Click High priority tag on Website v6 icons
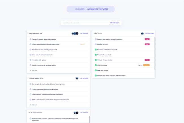The width and height of the screenshot is (184, 123). [x=147, y=44]
